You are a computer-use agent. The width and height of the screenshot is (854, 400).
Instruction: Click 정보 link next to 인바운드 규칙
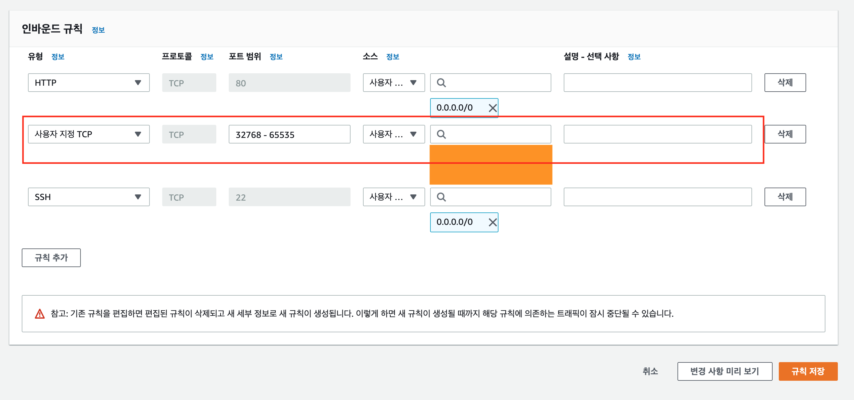[x=98, y=30]
